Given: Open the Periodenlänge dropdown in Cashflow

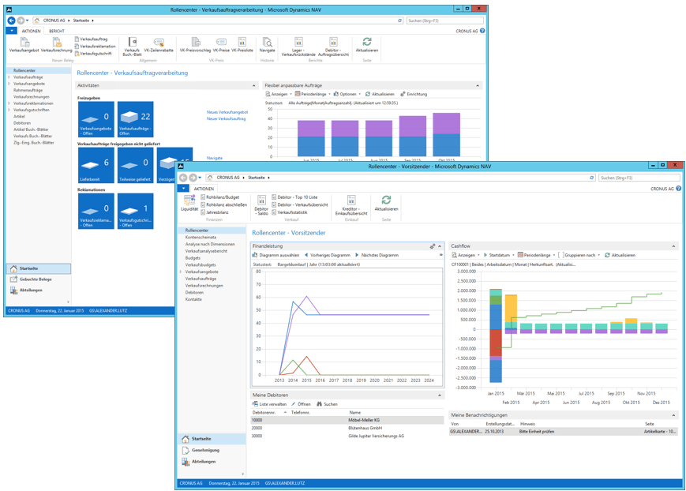Looking at the screenshot, I should (536, 255).
